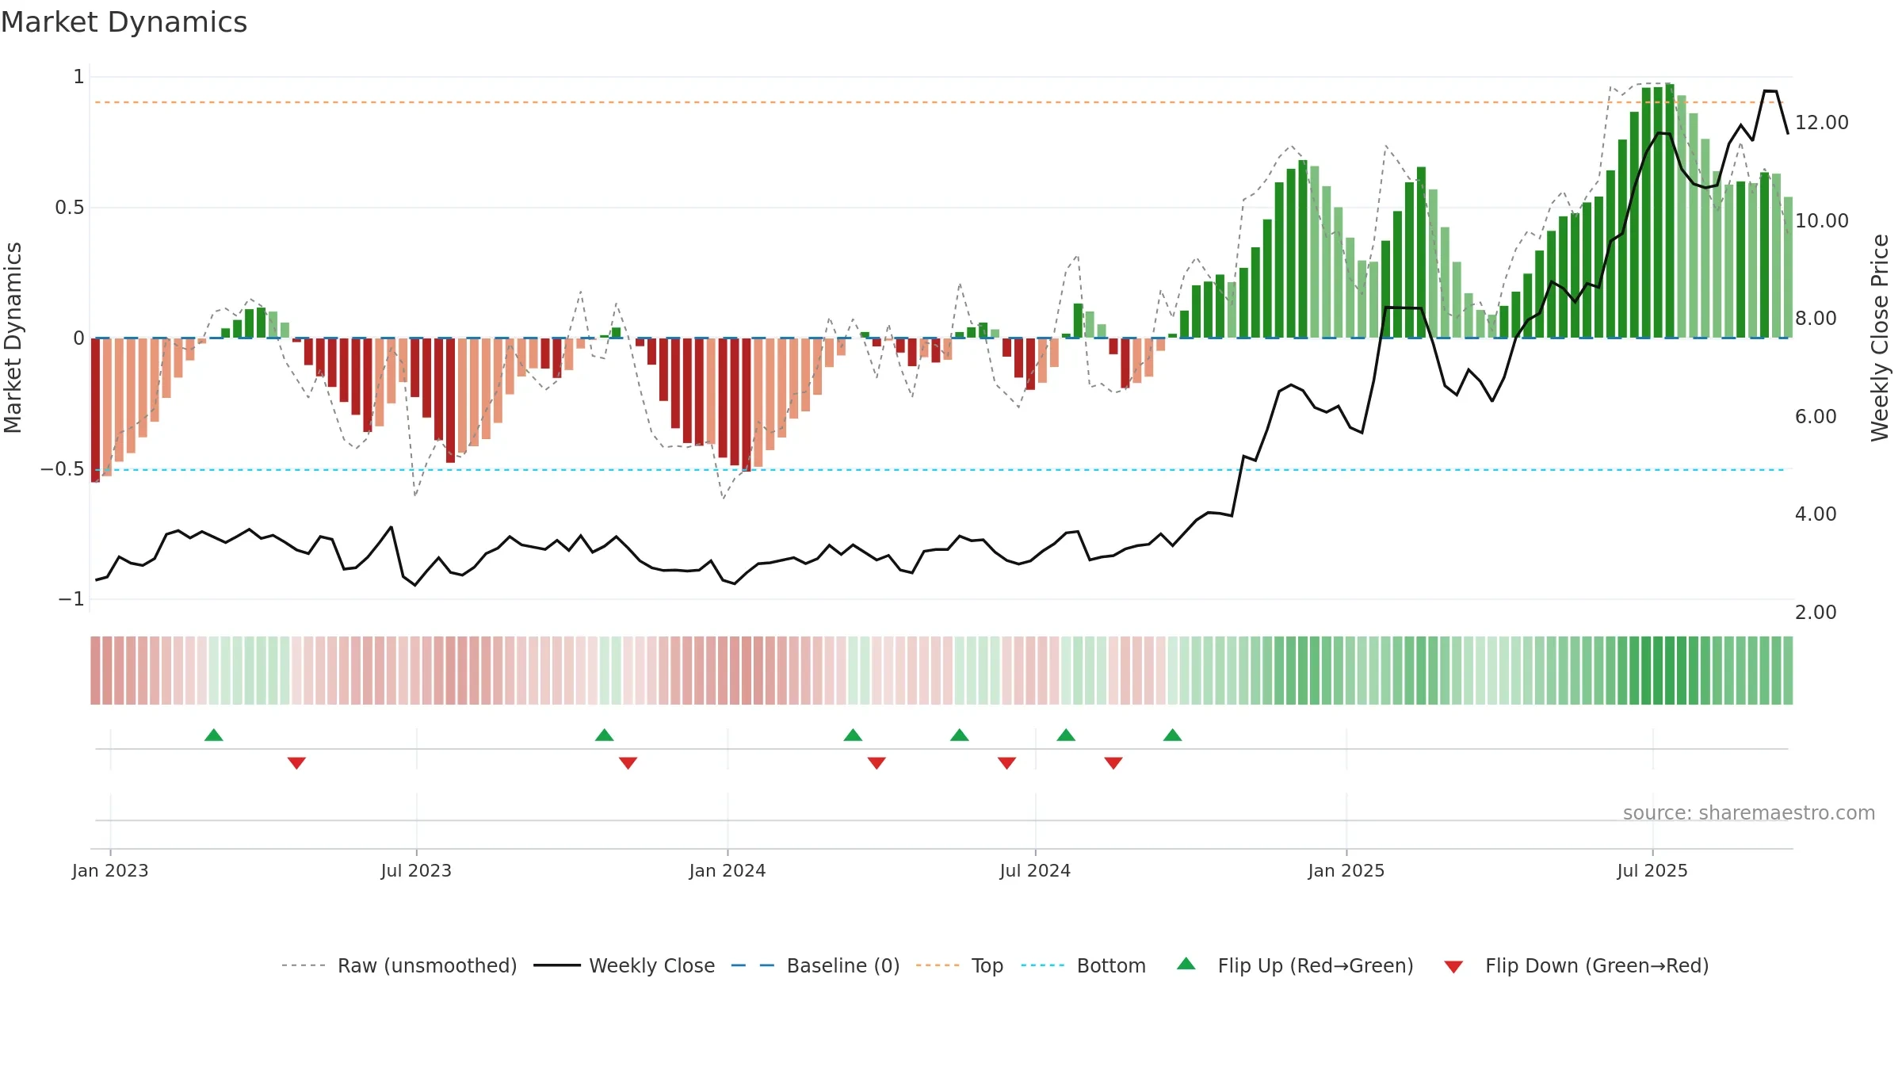The height and width of the screenshot is (1070, 1902).
Task: Select the Flip Up marker in September 2024
Action: click(1173, 735)
